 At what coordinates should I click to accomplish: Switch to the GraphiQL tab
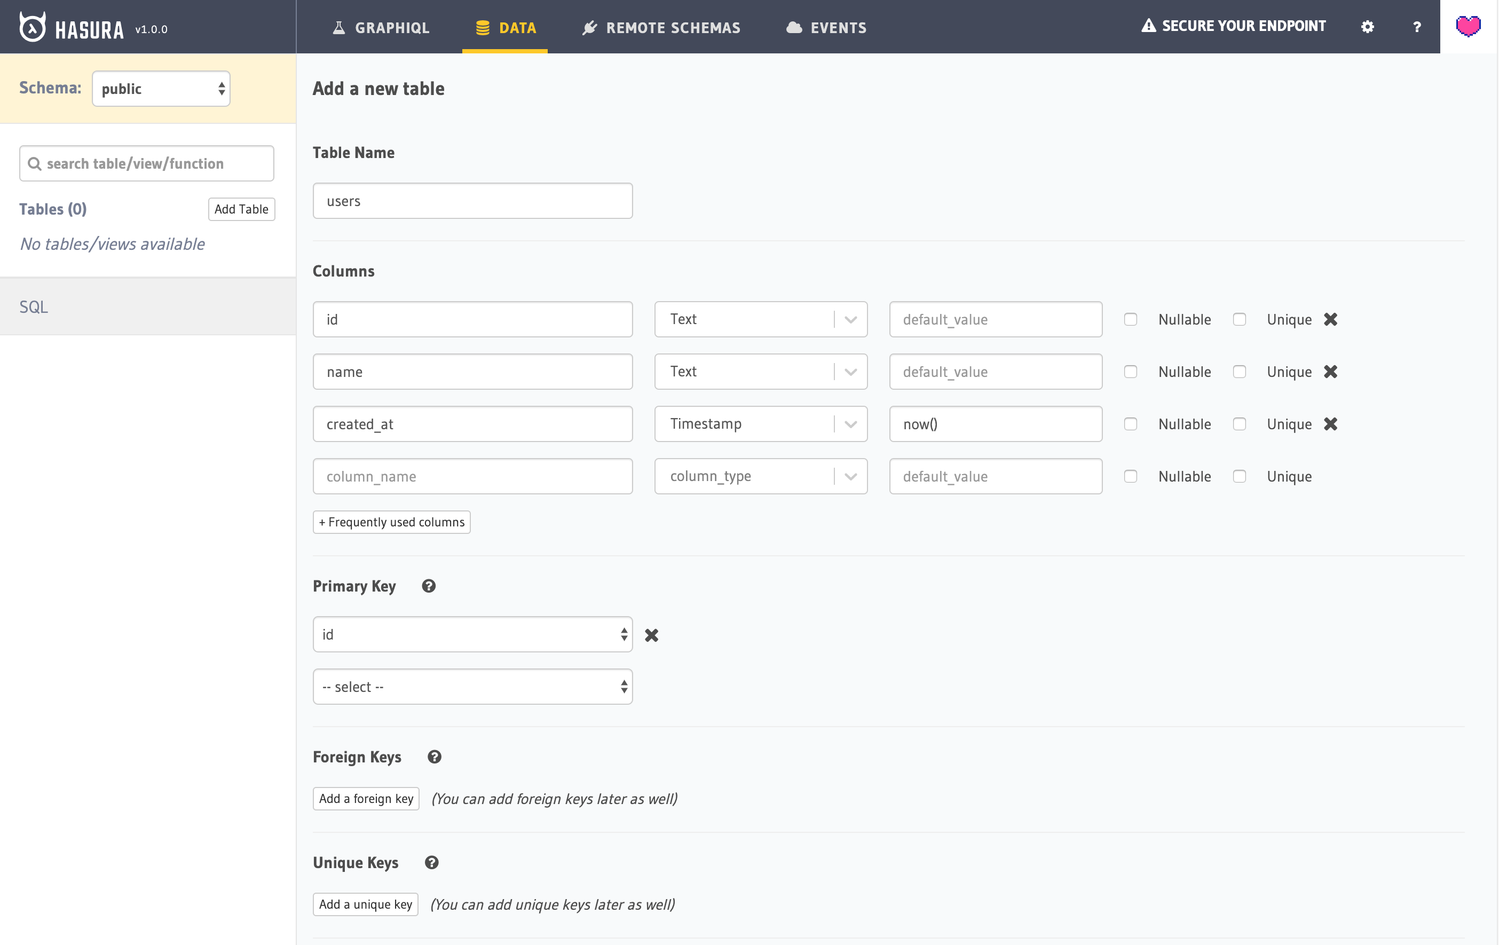[x=381, y=27]
